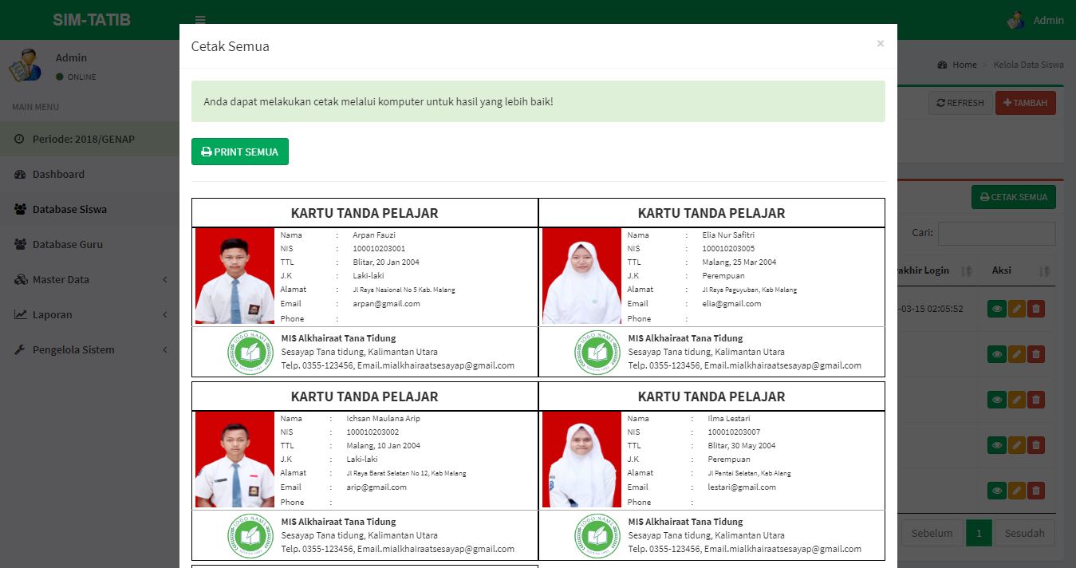This screenshot has height=568, width=1076.
Task: Open the Database Guru menu item
Action: pos(89,244)
